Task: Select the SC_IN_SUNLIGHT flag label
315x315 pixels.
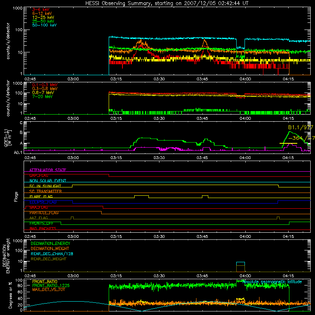Action: pos(45,186)
